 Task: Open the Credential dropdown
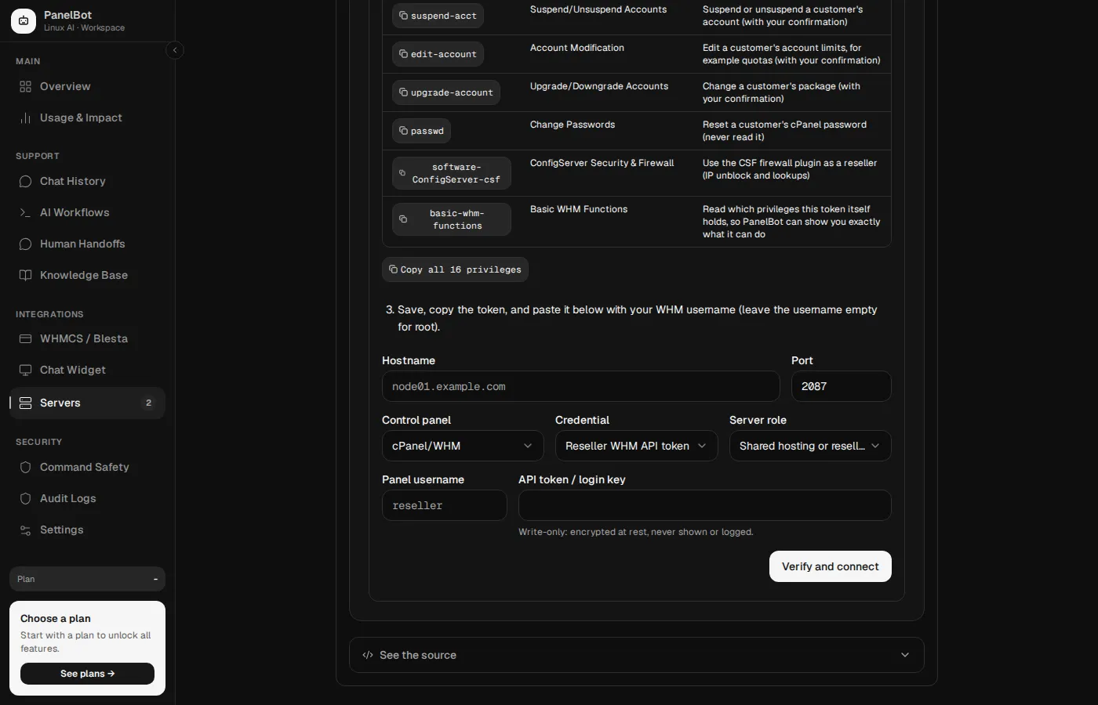(636, 446)
